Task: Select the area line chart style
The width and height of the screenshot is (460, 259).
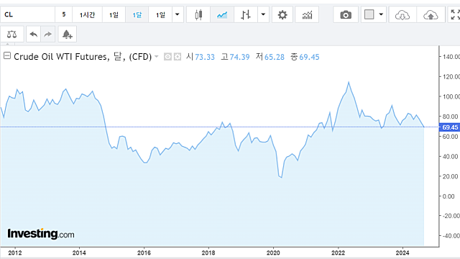Action: pyautogui.click(x=222, y=14)
